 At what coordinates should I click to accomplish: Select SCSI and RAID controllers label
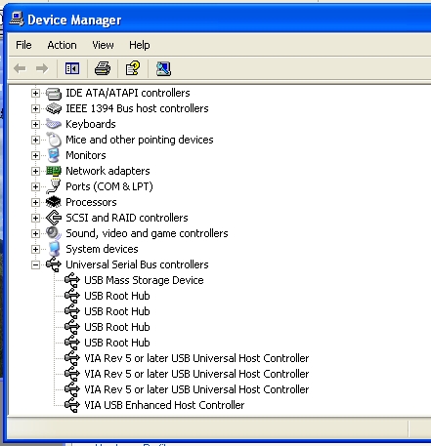click(127, 218)
